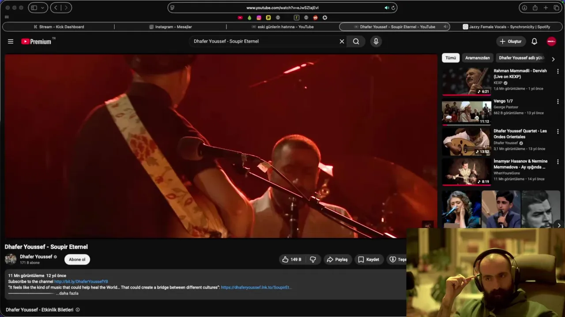Open the account avatar menu
Screen dimensions: 565x317
[x=551, y=41]
